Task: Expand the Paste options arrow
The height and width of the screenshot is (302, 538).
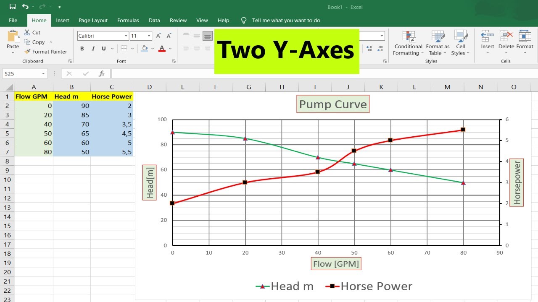Action: pos(13,53)
